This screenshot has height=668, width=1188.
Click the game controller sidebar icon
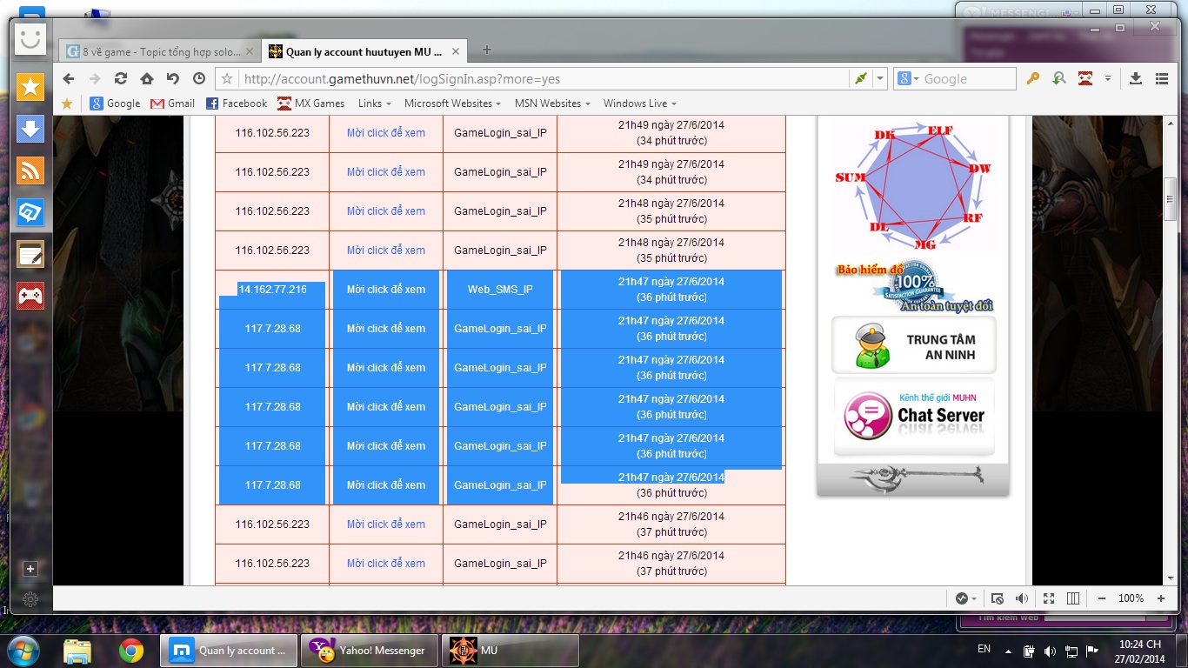pos(30,296)
